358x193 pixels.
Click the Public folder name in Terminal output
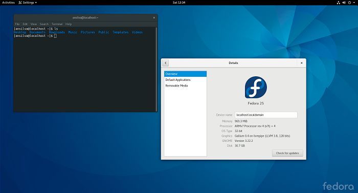tap(104, 32)
